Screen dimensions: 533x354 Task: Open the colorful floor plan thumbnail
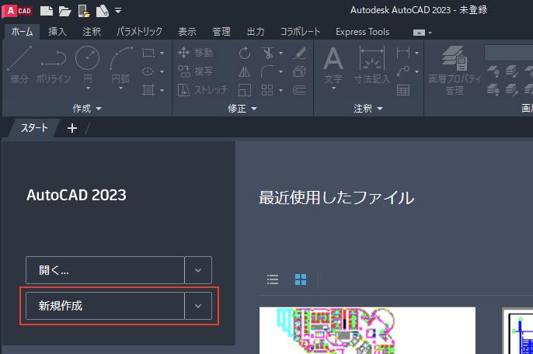pos(367,331)
